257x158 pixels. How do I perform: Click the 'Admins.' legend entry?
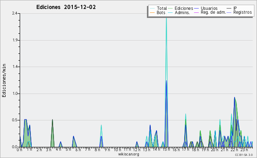click(x=179, y=12)
